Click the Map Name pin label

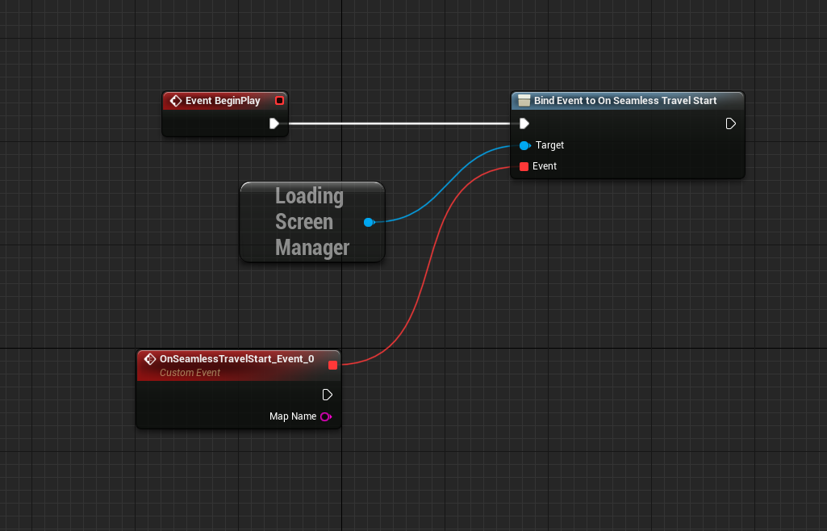pyautogui.click(x=293, y=416)
